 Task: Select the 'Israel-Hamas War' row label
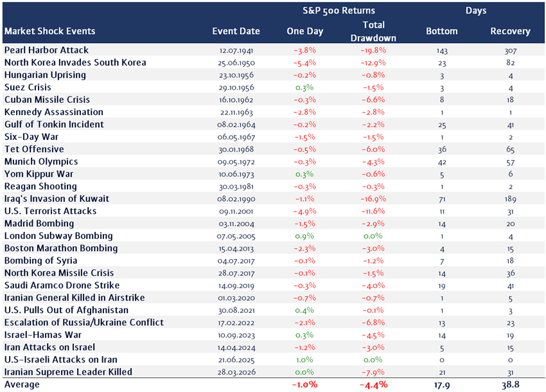point(43,335)
